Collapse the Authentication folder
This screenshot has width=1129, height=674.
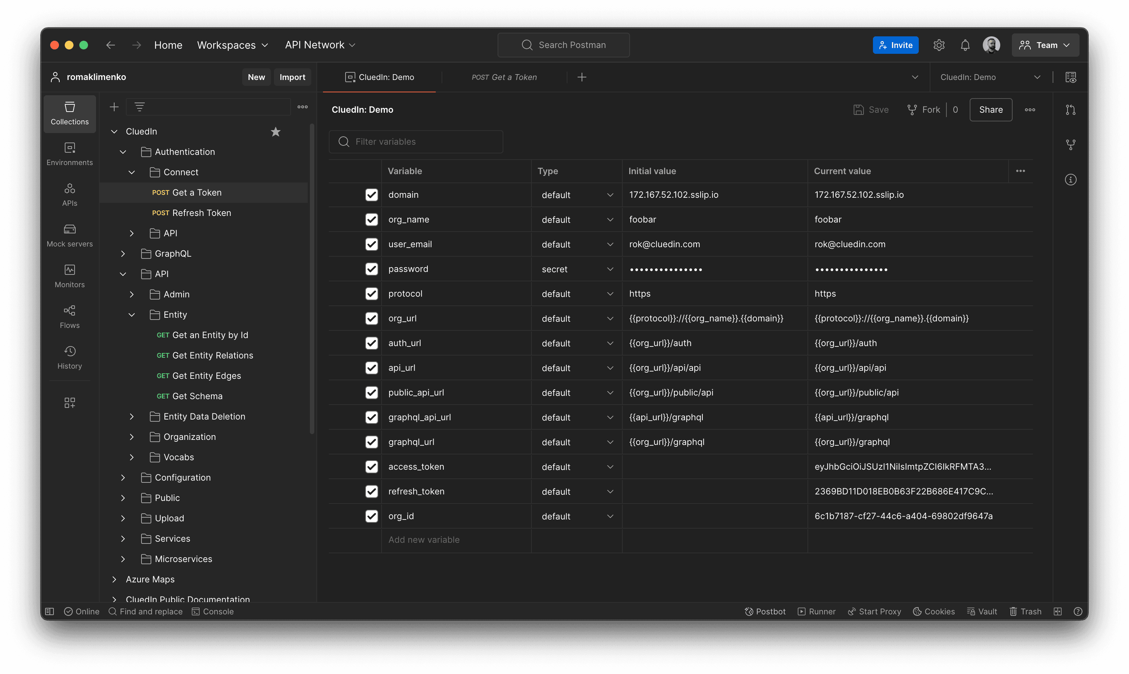[x=123, y=152]
